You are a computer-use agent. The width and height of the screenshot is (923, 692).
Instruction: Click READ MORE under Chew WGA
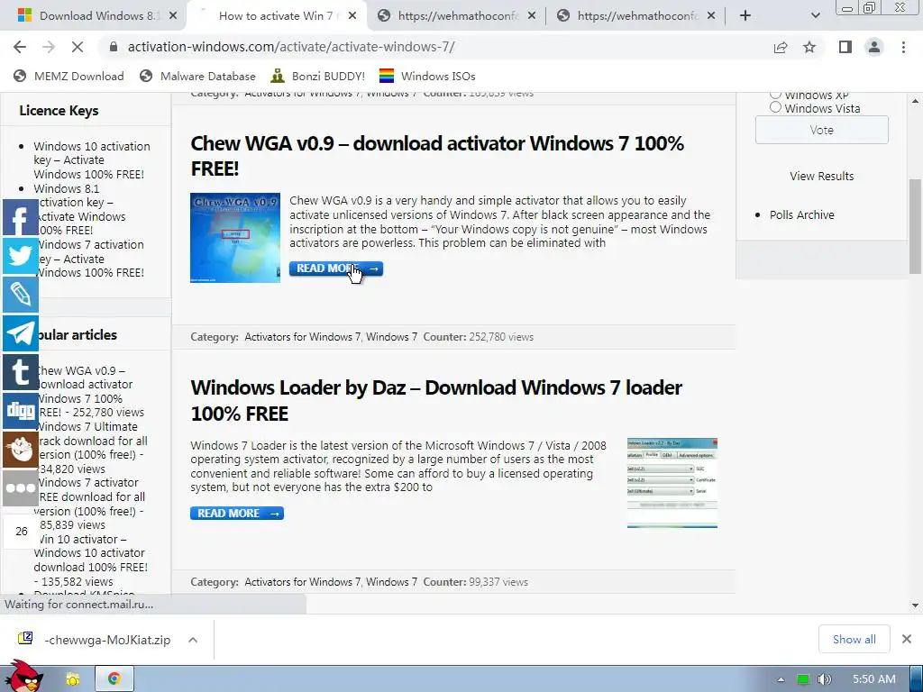(336, 269)
